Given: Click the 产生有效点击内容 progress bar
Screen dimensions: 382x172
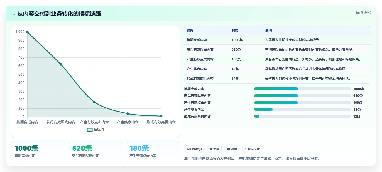Looking at the screenshot, I should (303, 103).
